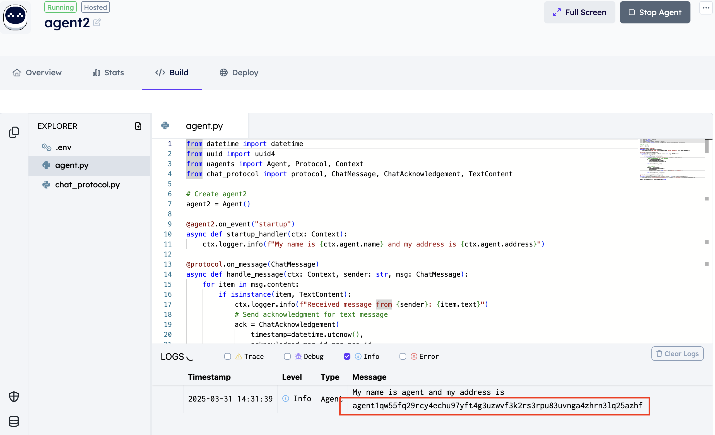Click the Running status badge

[60, 7]
